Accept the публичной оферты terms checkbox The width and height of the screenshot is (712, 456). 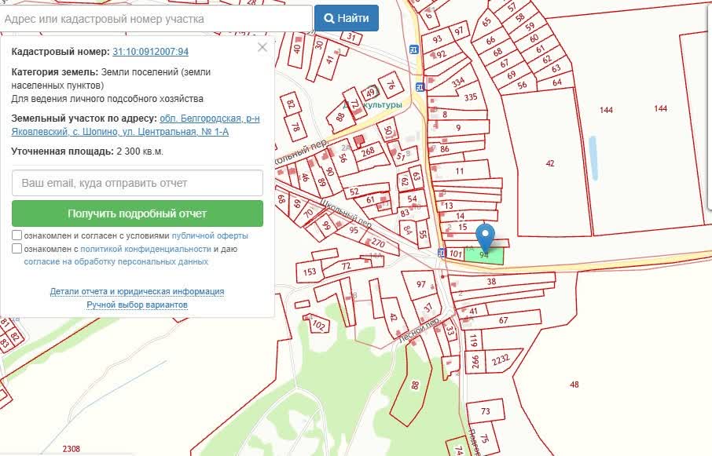[17, 235]
